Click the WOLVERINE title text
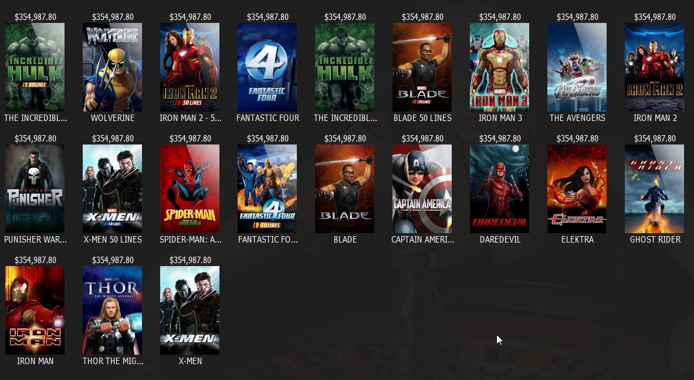694x380 pixels. pyautogui.click(x=113, y=118)
